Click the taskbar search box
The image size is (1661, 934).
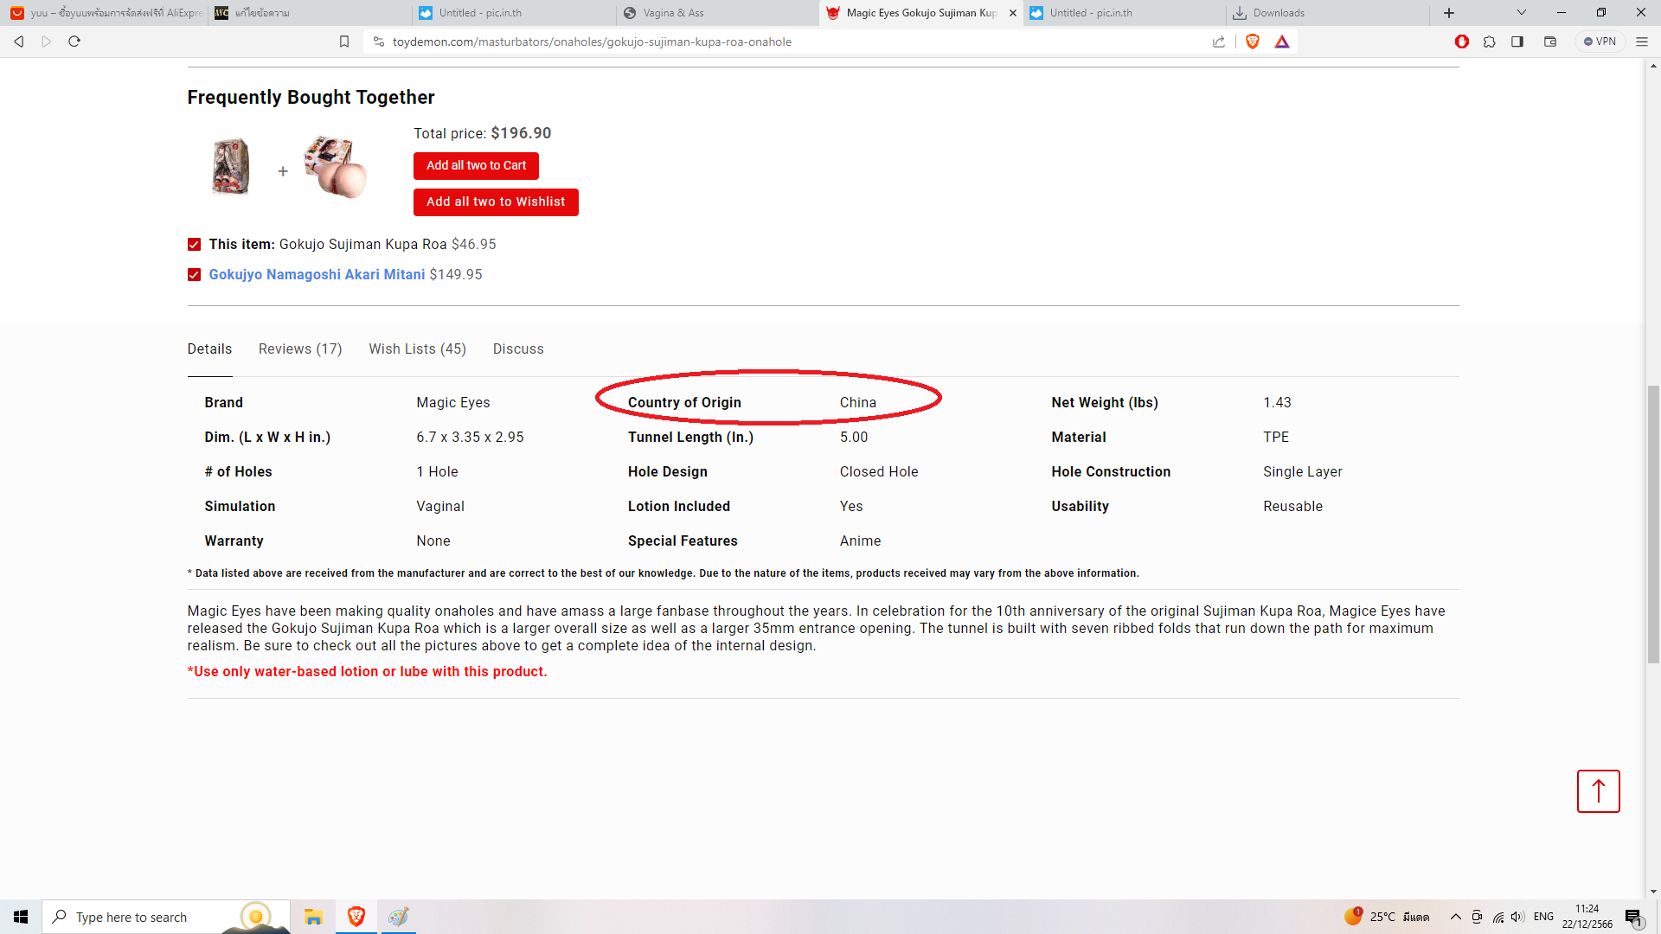[164, 917]
